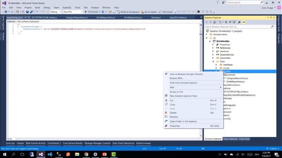Image resolution: width=282 pixels, height=158 pixels.
Task: Open the document tab list dropdown arrow
Action: [201, 18]
